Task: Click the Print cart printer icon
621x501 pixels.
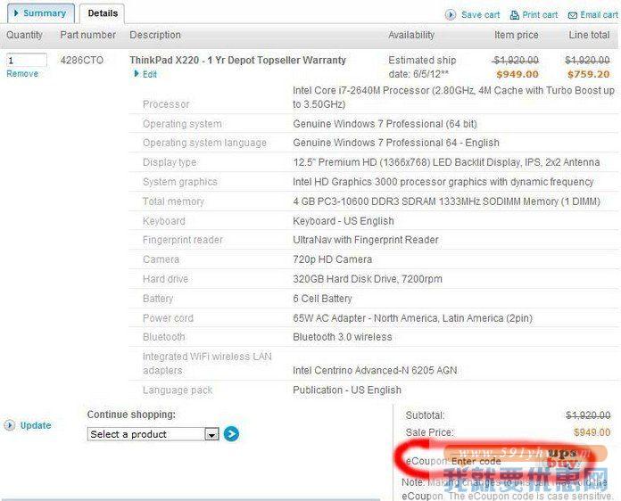Action: 515,15
